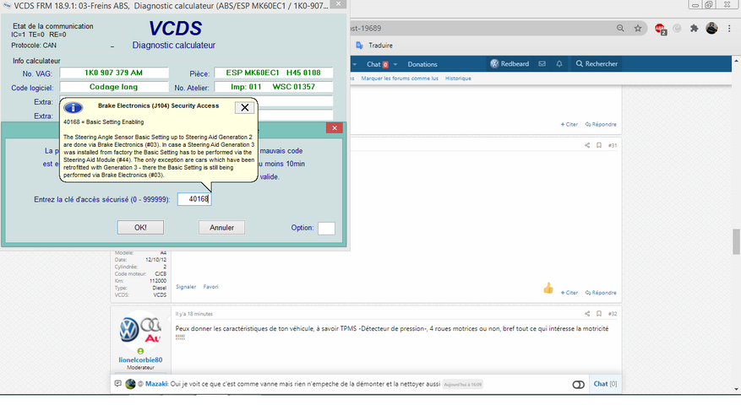Image resolution: width=741 pixels, height=405 pixels.
Task: Close the Brake Electronics Security Access balloon
Action: pos(244,108)
